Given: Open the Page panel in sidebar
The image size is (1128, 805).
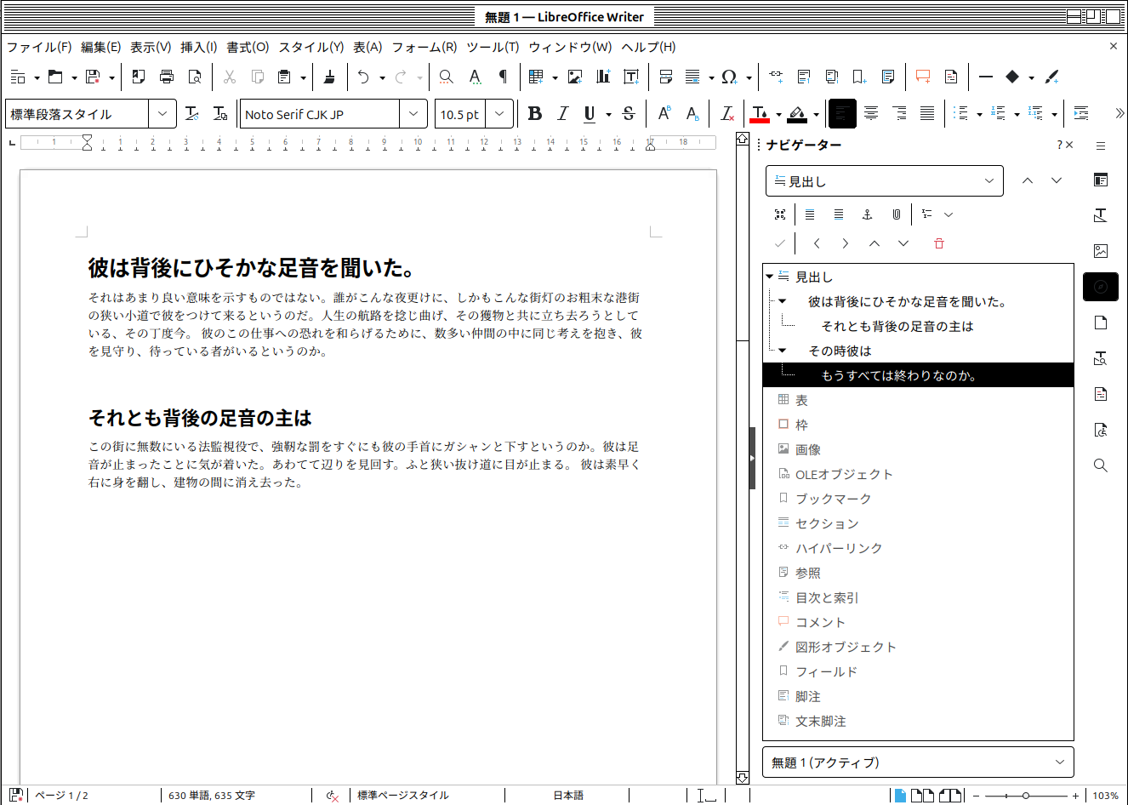Looking at the screenshot, I should coord(1100,323).
